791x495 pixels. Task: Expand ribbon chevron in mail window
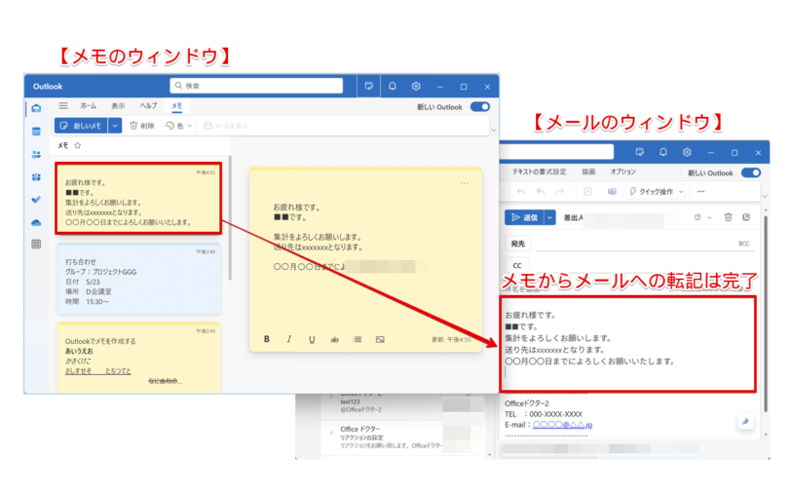pos(765,196)
